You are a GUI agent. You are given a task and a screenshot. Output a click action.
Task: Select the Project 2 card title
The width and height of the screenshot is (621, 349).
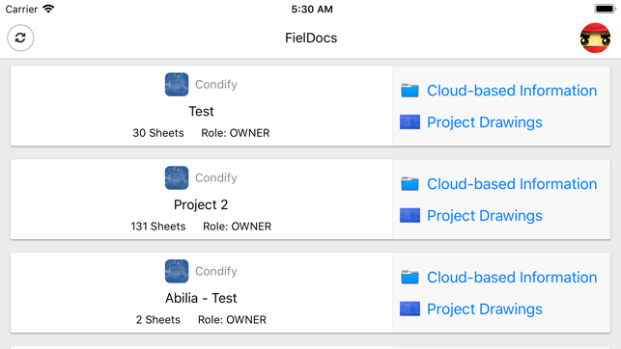point(201,204)
